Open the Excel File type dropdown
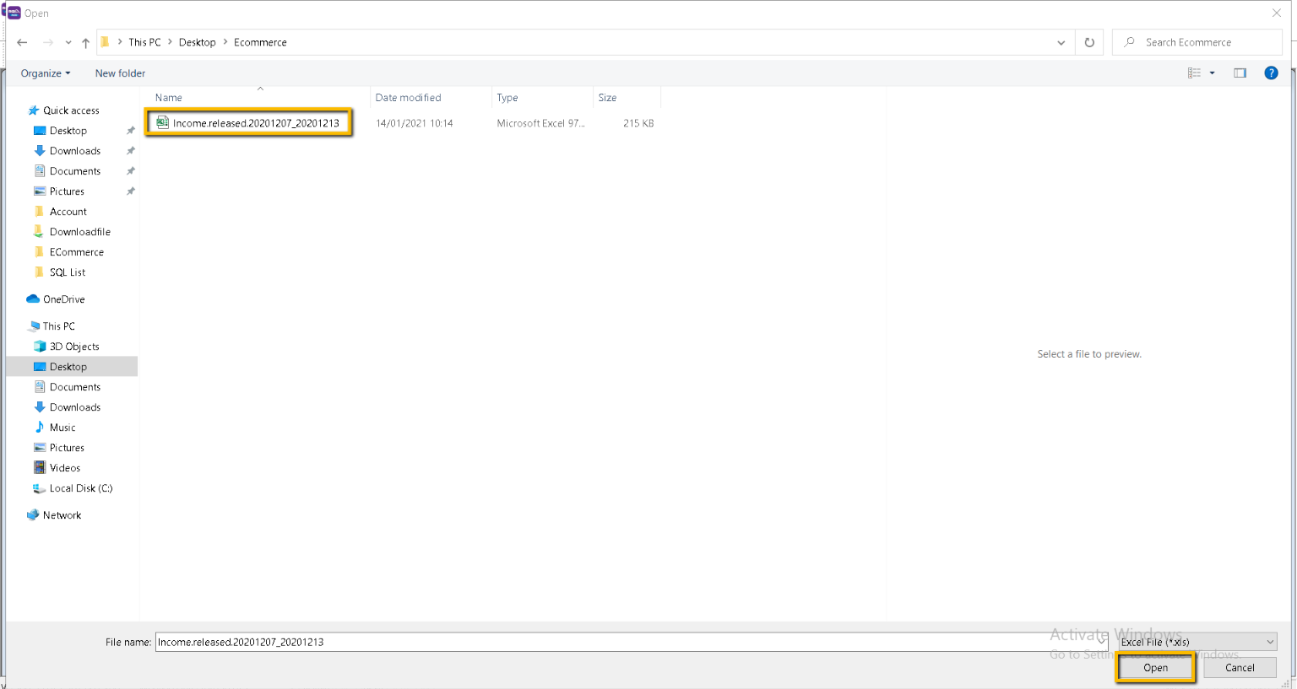1297x689 pixels. click(x=1197, y=642)
